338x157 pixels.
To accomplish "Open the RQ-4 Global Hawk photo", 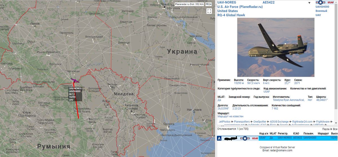I will tap(276, 47).
